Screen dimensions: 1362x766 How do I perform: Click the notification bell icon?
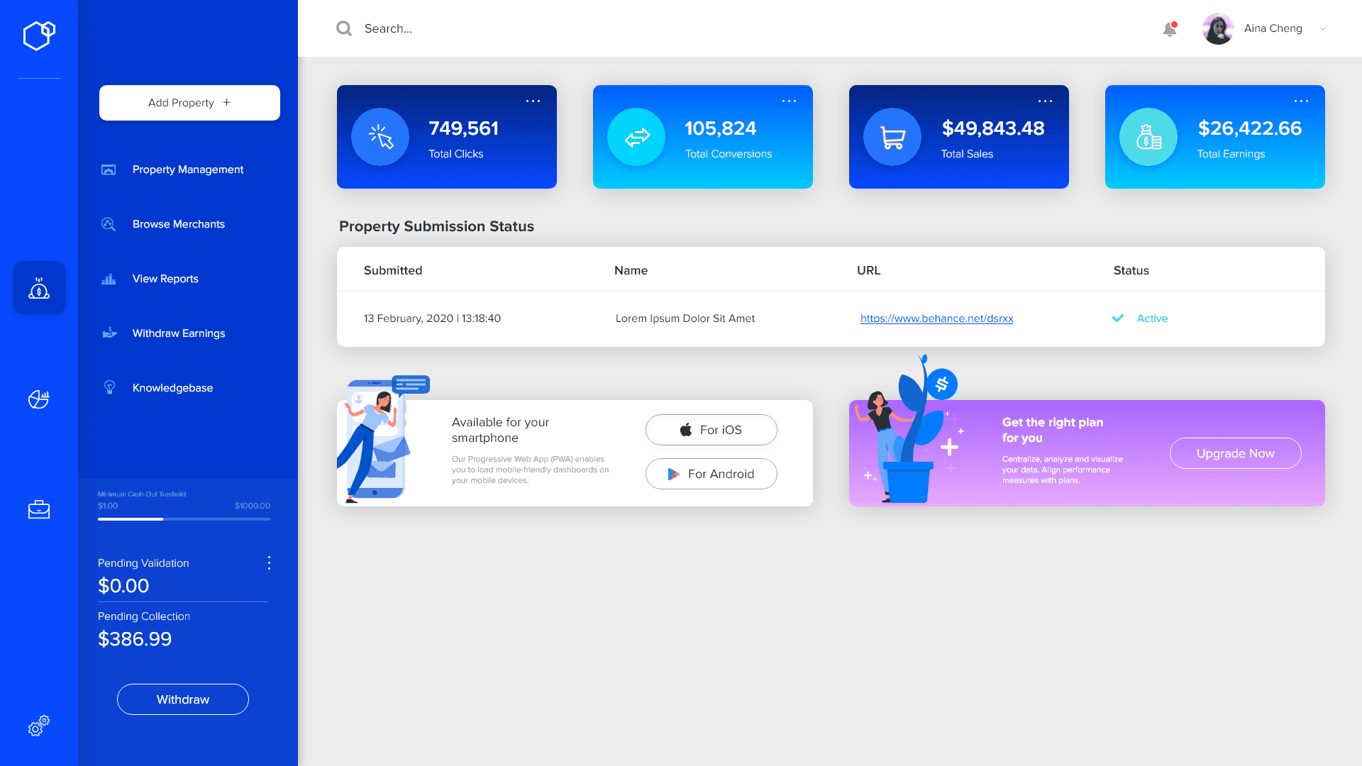pos(1170,29)
